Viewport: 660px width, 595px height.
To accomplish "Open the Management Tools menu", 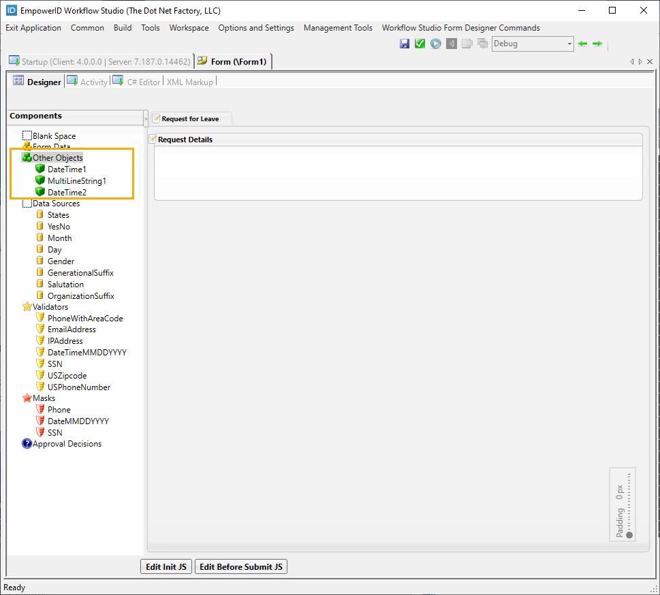I will [338, 28].
